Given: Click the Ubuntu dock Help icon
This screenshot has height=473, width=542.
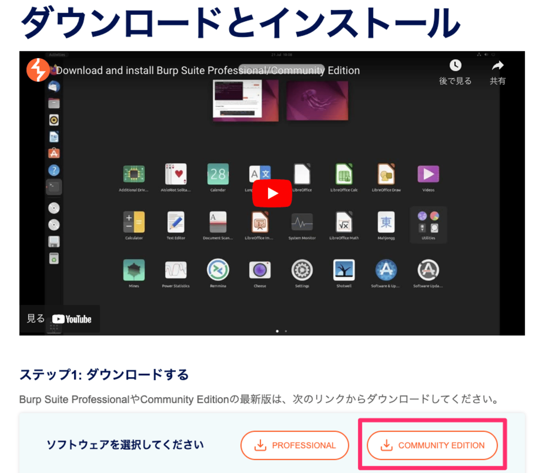Looking at the screenshot, I should click(x=54, y=170).
